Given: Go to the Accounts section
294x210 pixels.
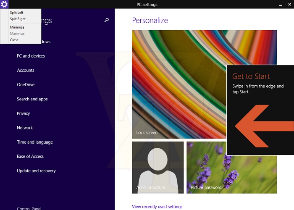Looking at the screenshot, I should (x=26, y=70).
